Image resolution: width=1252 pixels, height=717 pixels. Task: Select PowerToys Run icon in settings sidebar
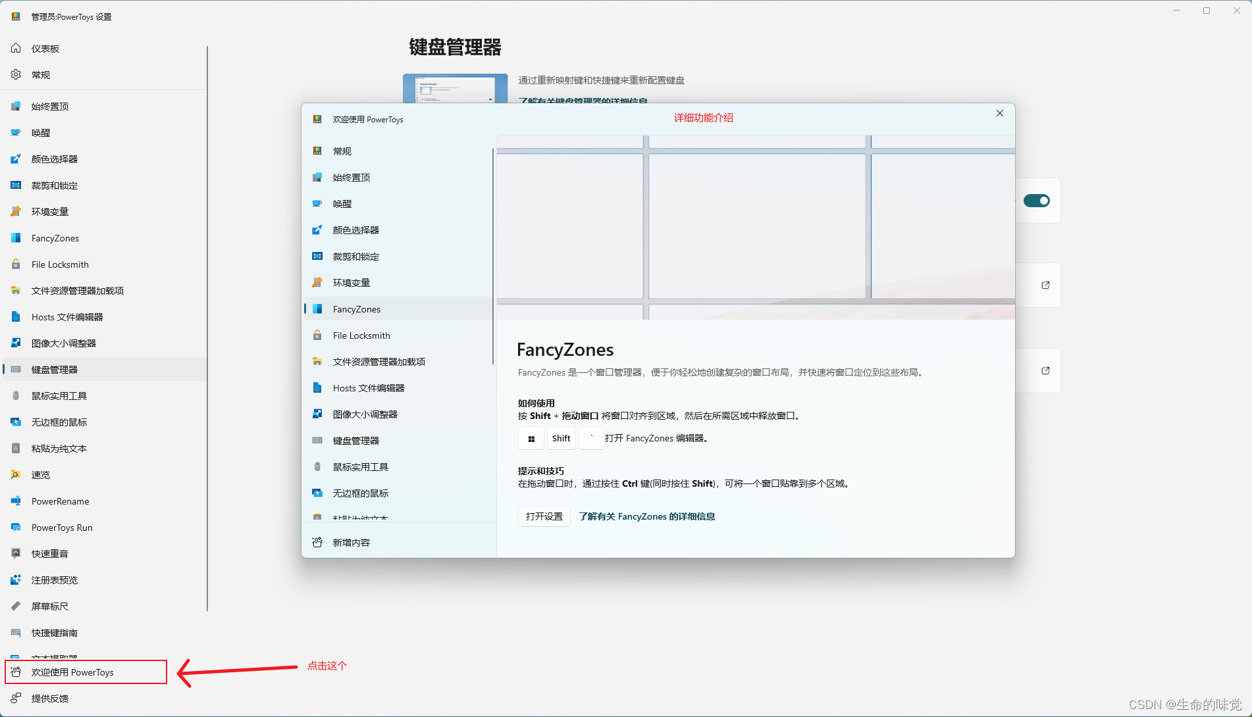[x=16, y=527]
